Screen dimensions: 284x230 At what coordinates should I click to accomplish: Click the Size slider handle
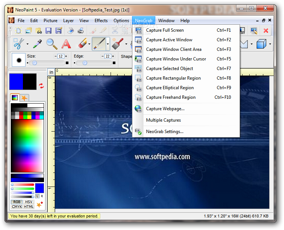point(34,63)
